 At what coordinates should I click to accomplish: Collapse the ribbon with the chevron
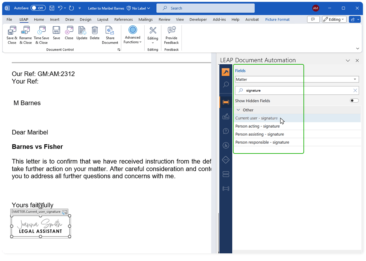tap(357, 48)
